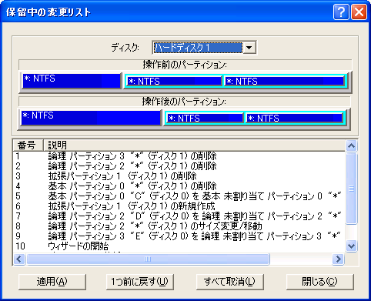Screen dimensions: 371x301
Task: Click the 閉じる(C) button
Action: click(x=320, y=282)
